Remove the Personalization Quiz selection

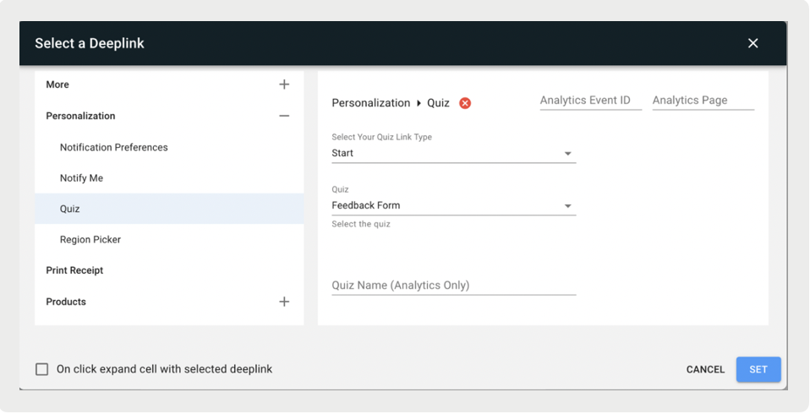pyautogui.click(x=465, y=103)
